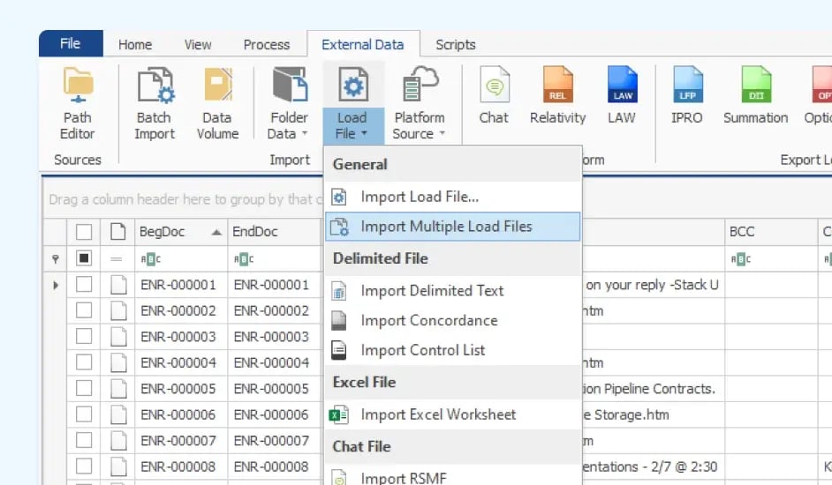Select Import Multiple Load Files
832x485 pixels.
click(x=446, y=227)
